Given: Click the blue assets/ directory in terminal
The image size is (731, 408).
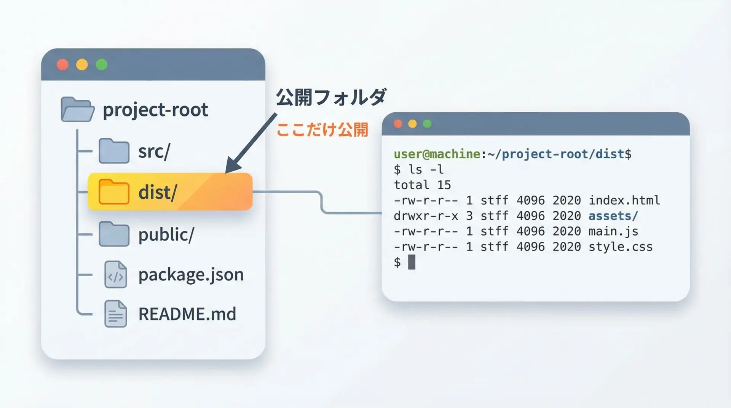Looking at the screenshot, I should tap(613, 216).
